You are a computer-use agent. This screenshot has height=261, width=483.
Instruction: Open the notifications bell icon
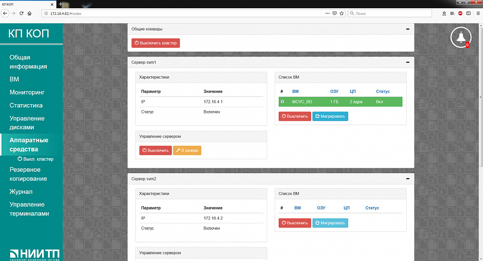click(461, 38)
